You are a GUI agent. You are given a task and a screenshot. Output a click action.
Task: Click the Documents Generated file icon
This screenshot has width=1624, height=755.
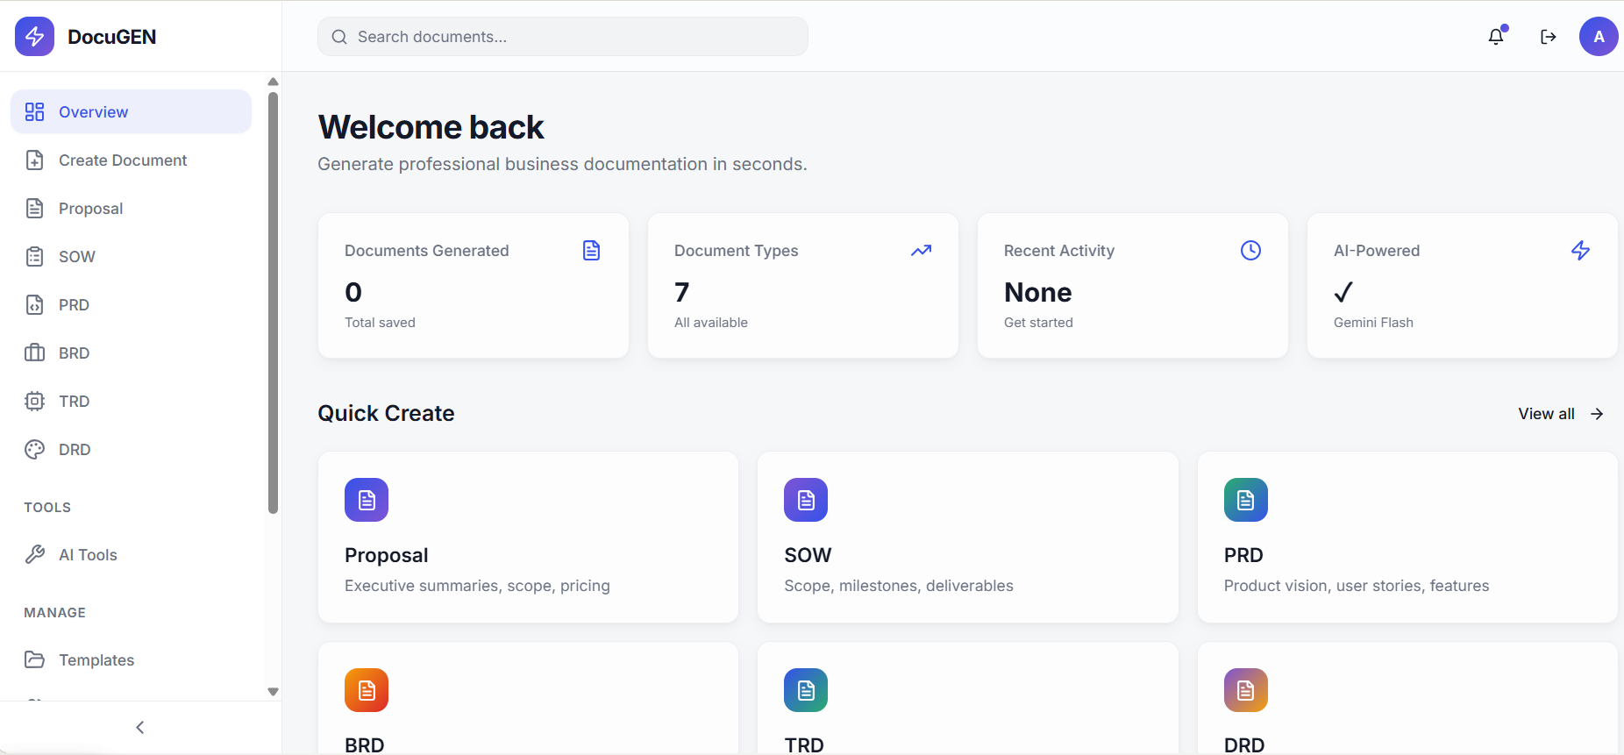tap(592, 251)
